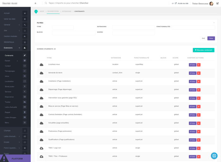Expand the Equipe submenu
The image size is (221, 162).
pyautogui.click(x=17, y=61)
